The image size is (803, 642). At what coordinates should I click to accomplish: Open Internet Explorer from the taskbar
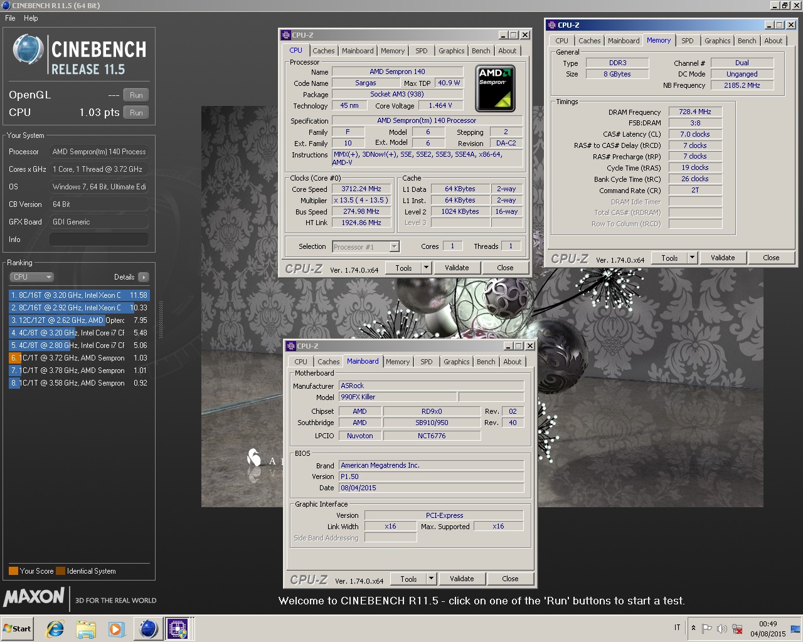[x=55, y=629]
